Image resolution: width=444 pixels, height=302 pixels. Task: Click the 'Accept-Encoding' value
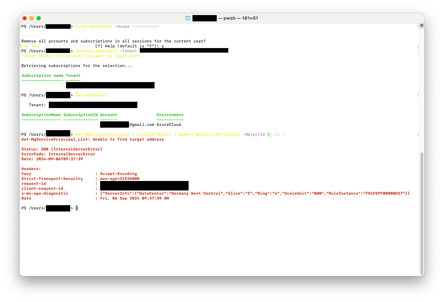[x=118, y=174]
